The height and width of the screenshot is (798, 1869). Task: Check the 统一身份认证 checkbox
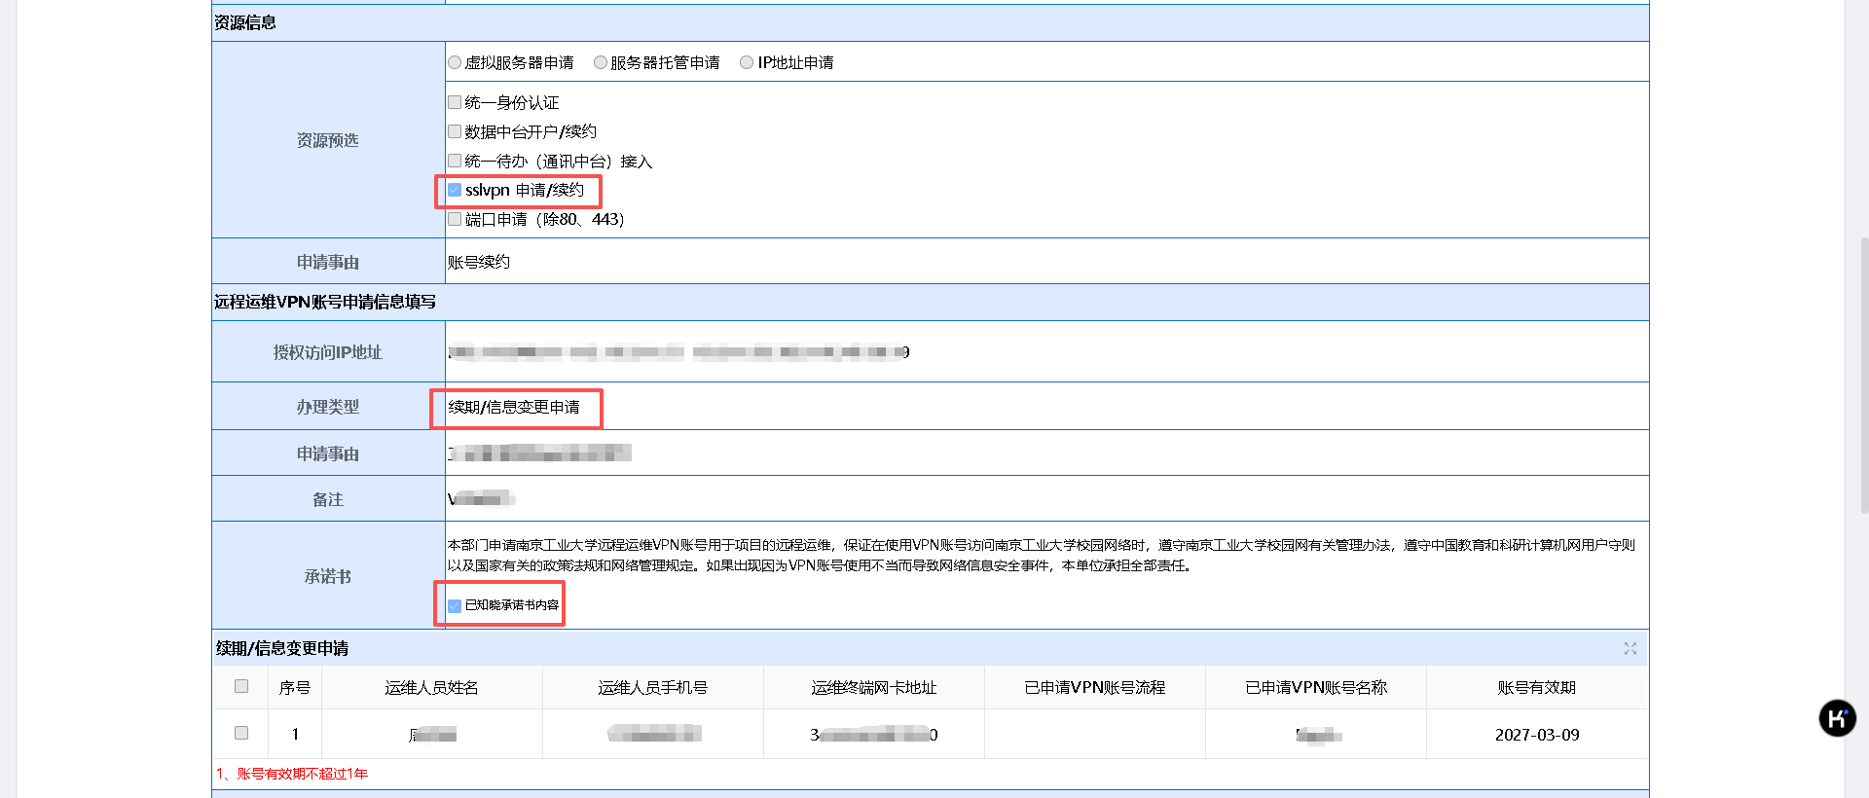455,102
